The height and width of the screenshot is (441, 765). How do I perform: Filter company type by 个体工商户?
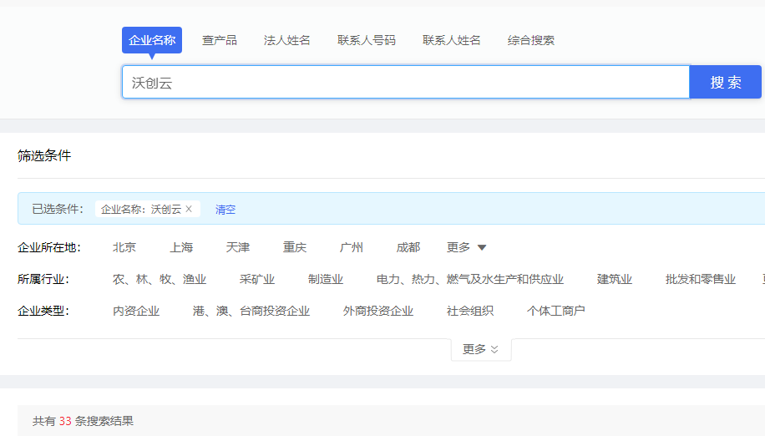click(x=555, y=311)
